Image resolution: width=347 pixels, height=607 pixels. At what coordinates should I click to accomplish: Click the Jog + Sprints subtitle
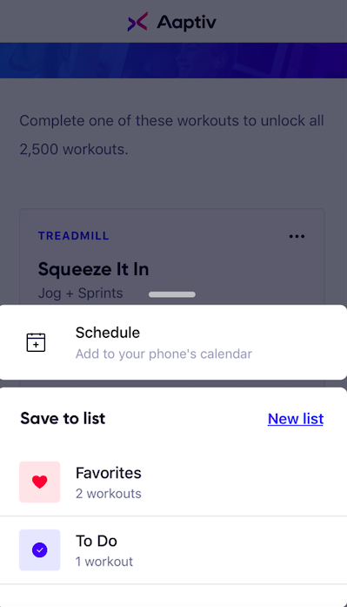(80, 293)
